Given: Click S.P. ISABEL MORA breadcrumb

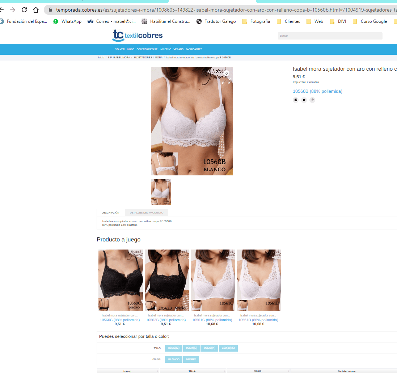Looking at the screenshot, I should pos(119,58).
